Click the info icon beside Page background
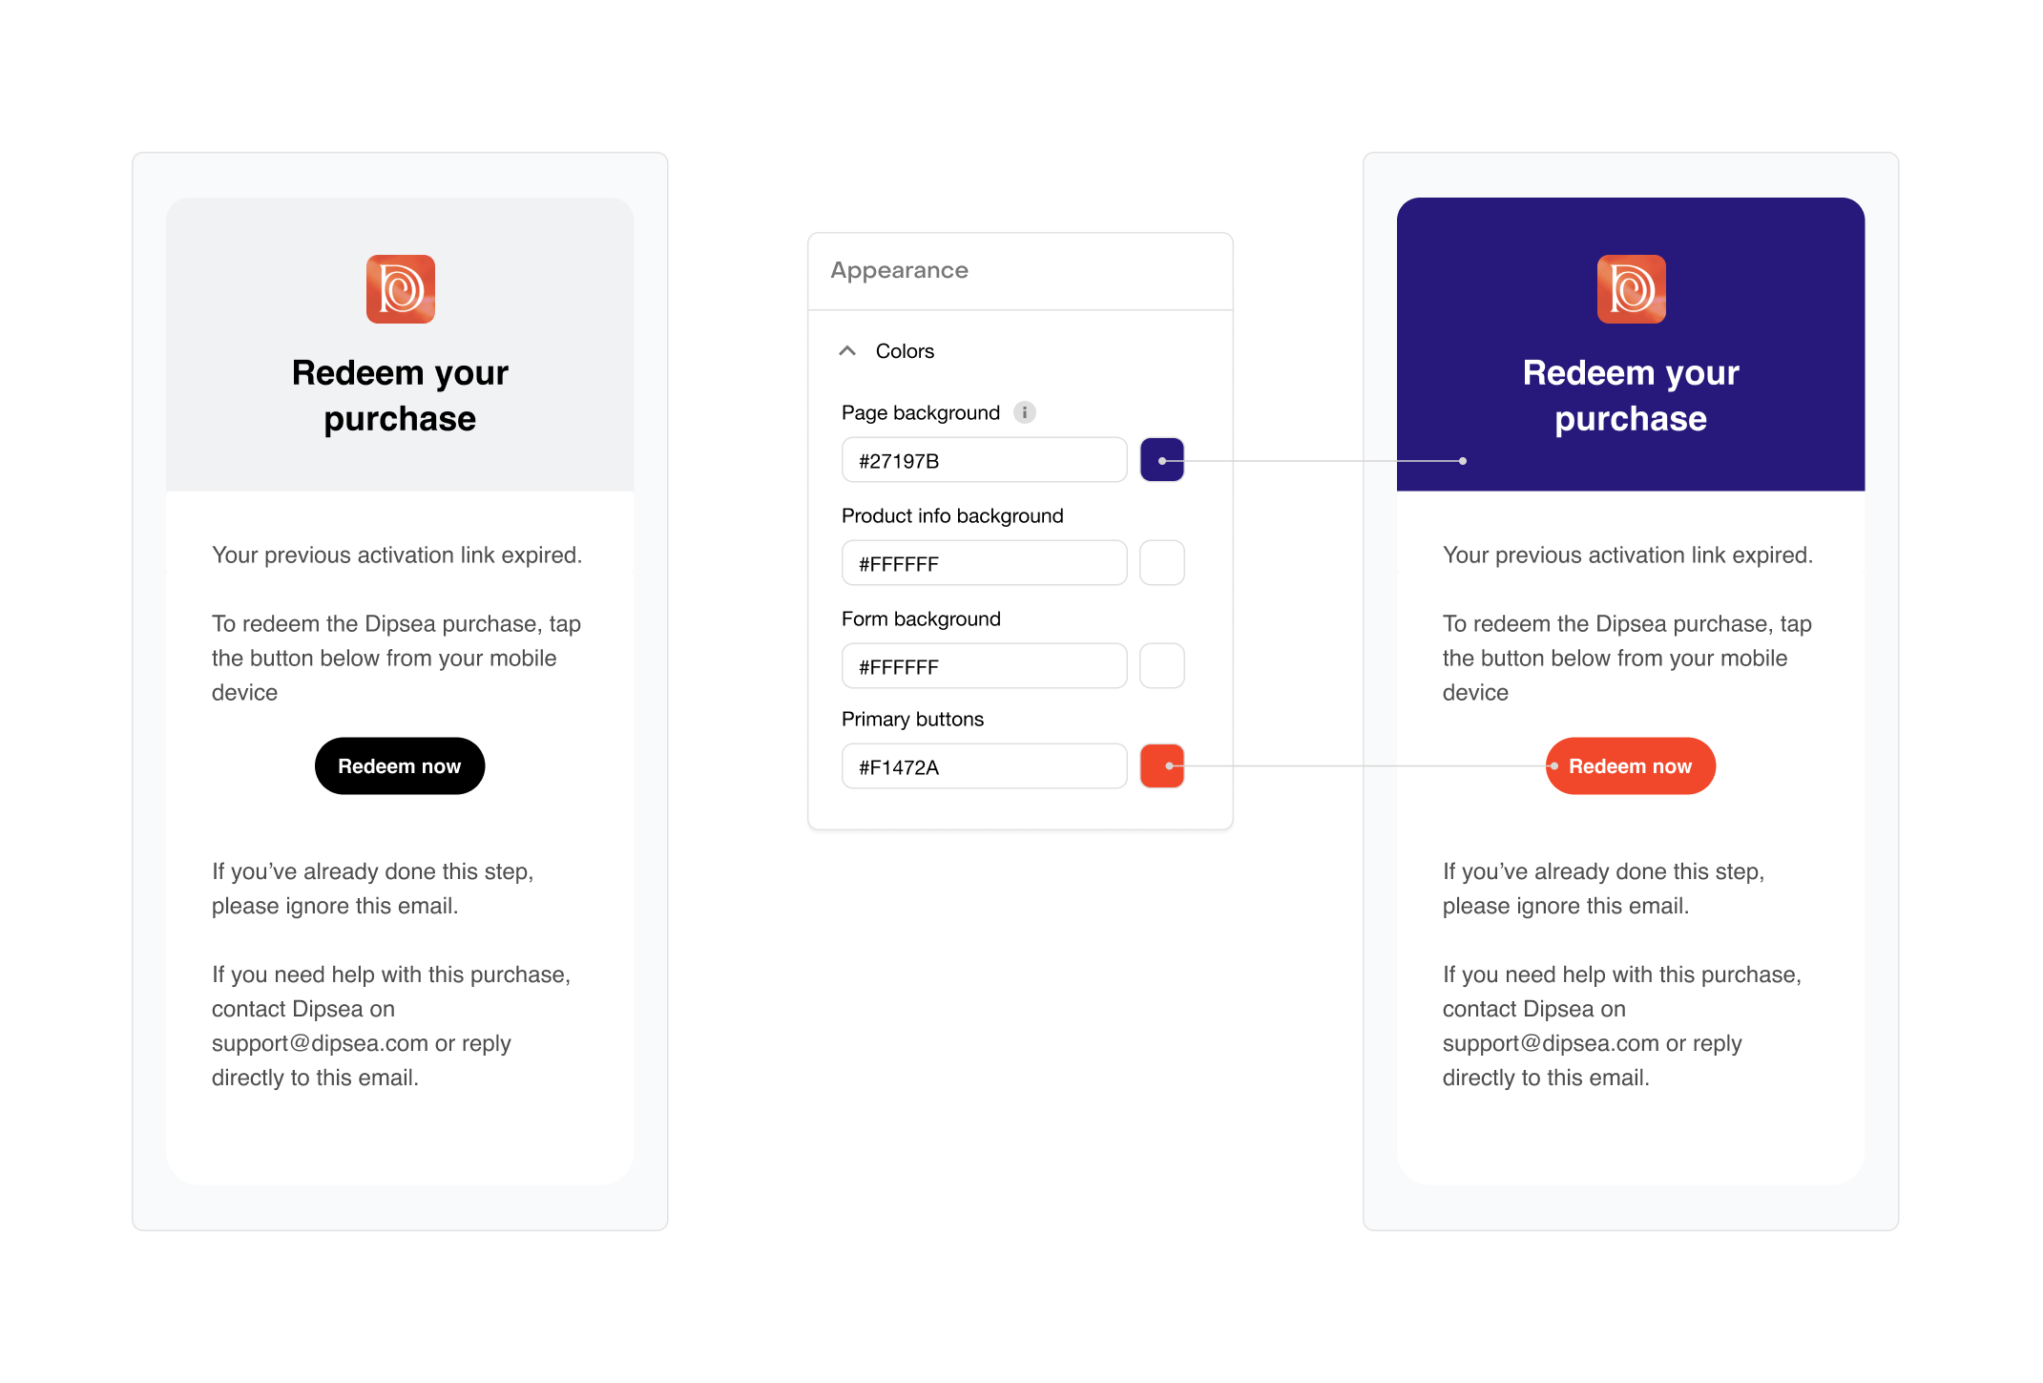 pos(1024,412)
